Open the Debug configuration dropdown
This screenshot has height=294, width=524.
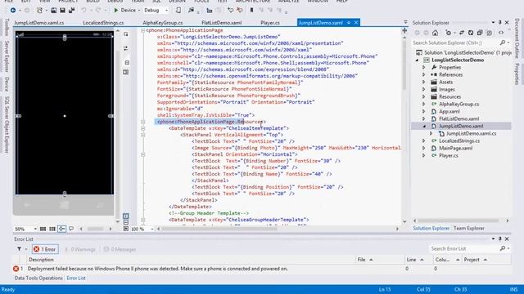pyautogui.click(x=166, y=11)
